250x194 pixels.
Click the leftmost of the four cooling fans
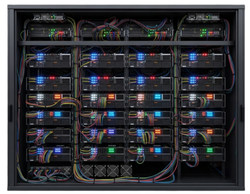point(87,171)
